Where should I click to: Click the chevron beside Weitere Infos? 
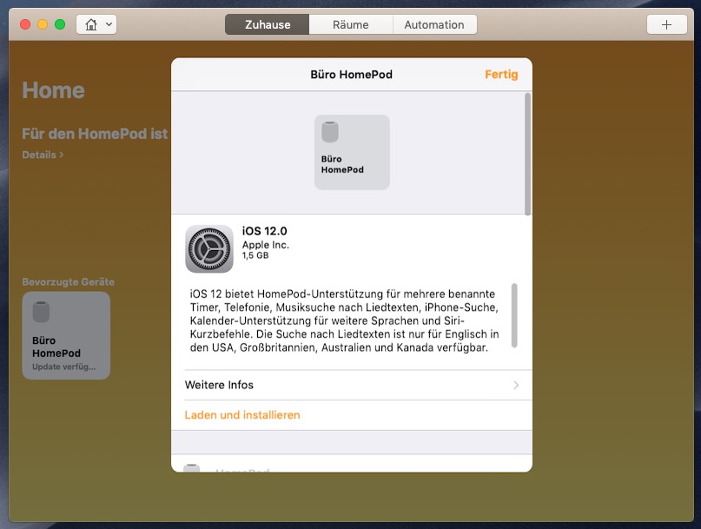pos(516,385)
